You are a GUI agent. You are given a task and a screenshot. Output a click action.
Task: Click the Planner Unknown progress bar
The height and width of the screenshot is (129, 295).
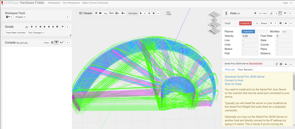(x=248, y=31)
